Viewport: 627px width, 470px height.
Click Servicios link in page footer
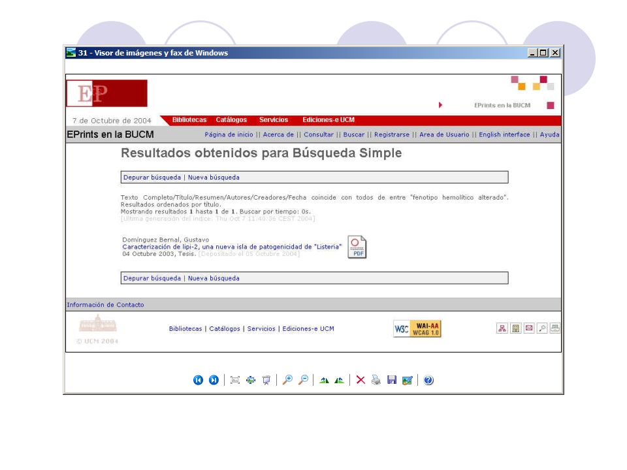(x=261, y=328)
